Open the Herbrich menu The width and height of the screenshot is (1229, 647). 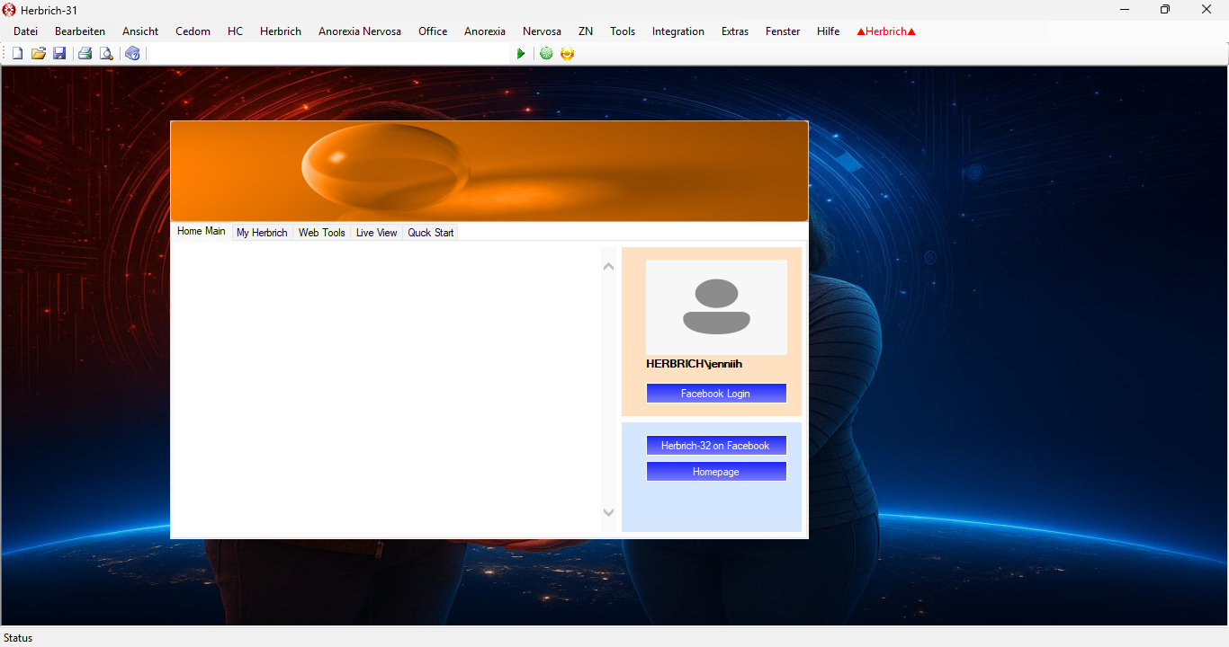pyautogui.click(x=281, y=31)
